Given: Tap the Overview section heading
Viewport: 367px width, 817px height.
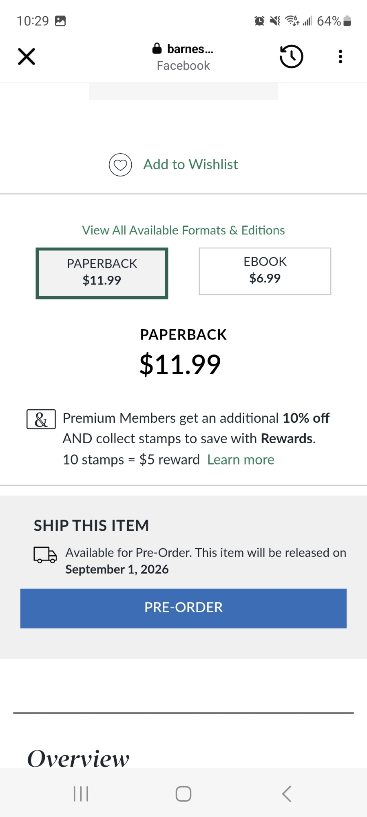Looking at the screenshot, I should (x=78, y=759).
